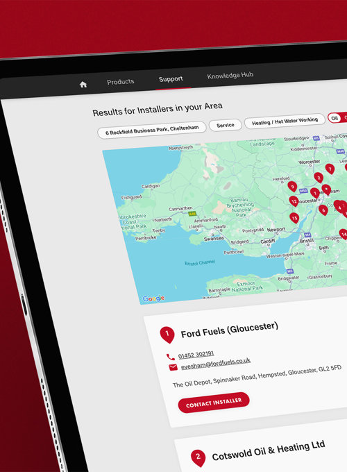Click Cardiff label on the map
The width and height of the screenshot is (347, 472).
tap(268, 241)
